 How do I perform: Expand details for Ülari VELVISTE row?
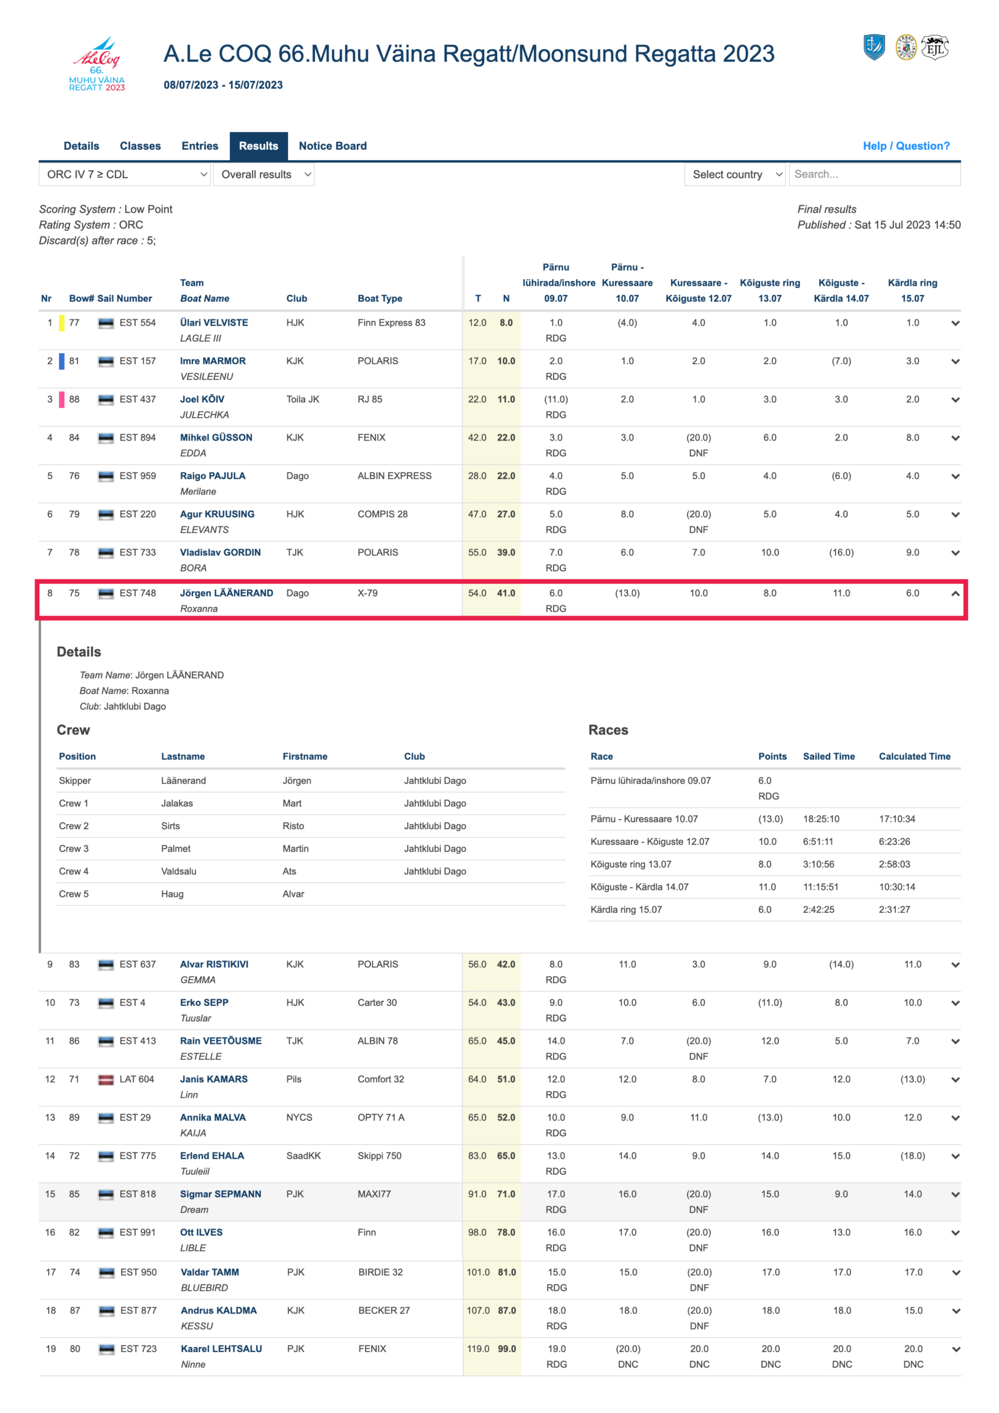(x=955, y=323)
